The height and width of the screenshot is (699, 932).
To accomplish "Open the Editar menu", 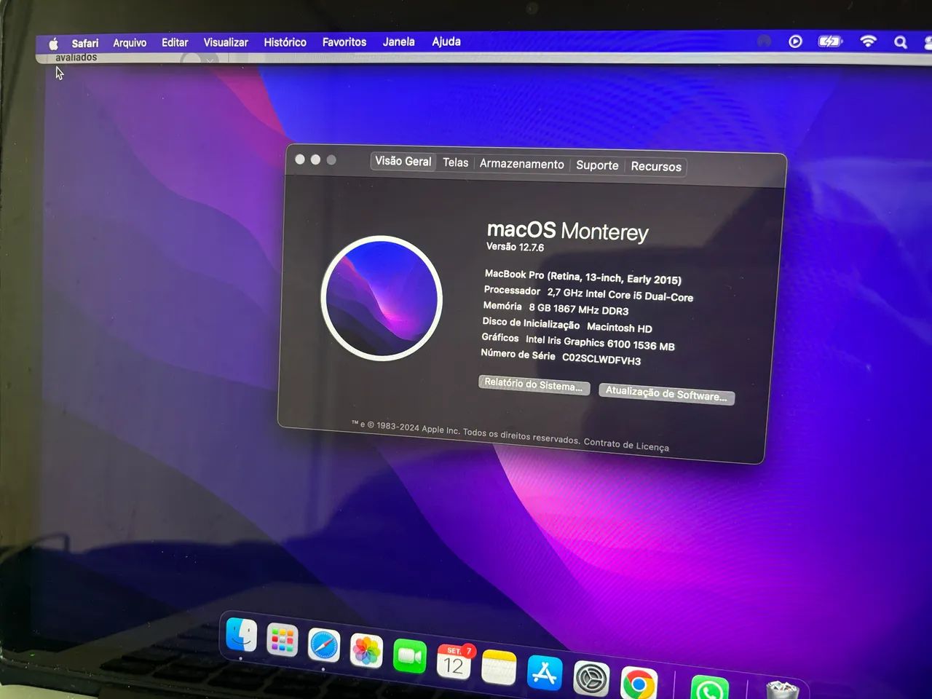I will click(175, 43).
